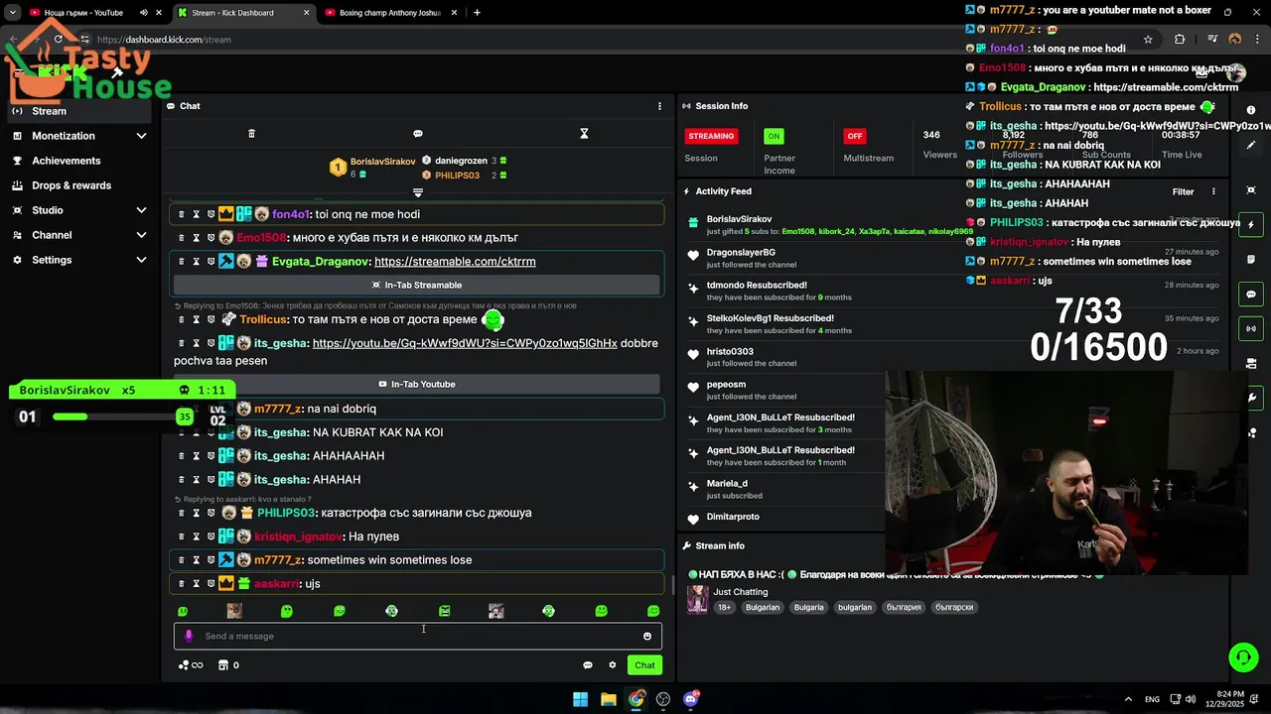Open File Explorer from the taskbar
The image size is (1271, 714).
pyautogui.click(x=609, y=699)
